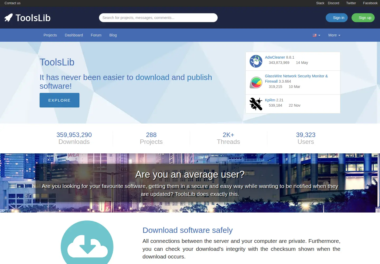Click the "10 Mar" date text
The height and width of the screenshot is (264, 380).
click(294, 87)
